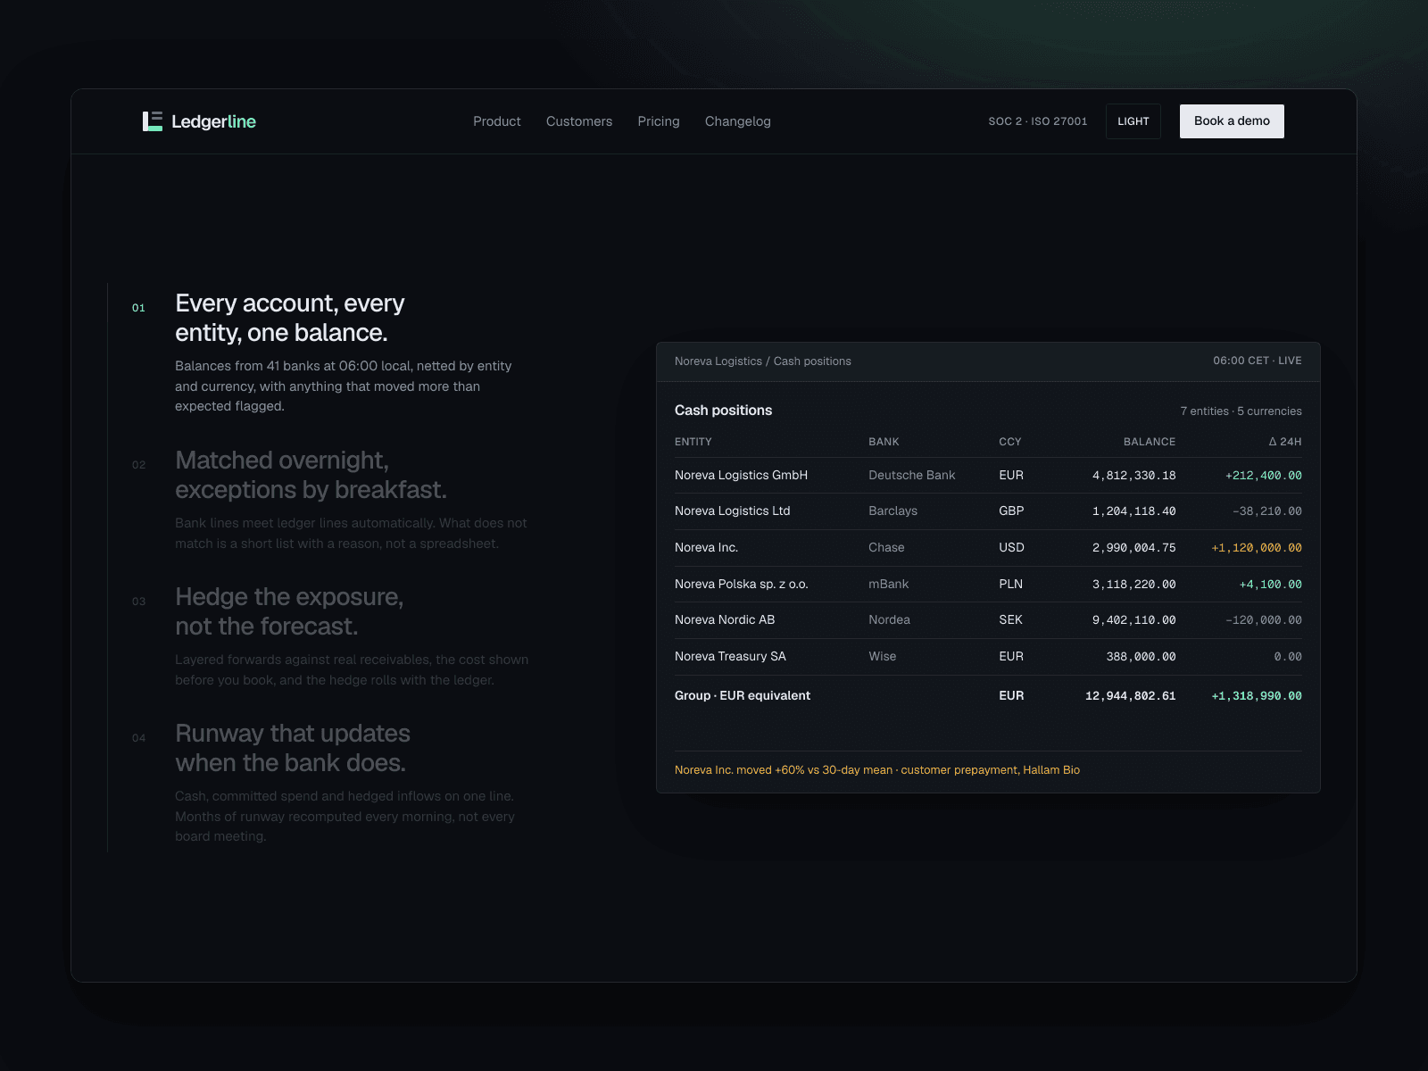Click the '06:00 CET · LIVE' status
1428x1071 pixels.
click(x=1257, y=361)
